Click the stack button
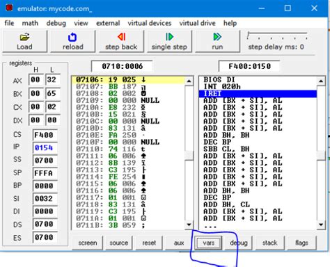This screenshot has height=267, width=330. coord(270,243)
